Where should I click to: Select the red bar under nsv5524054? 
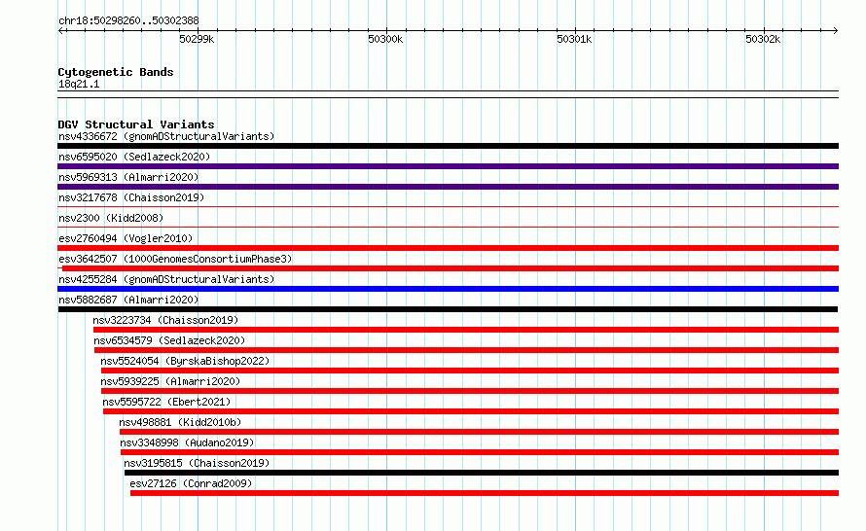click(x=470, y=371)
